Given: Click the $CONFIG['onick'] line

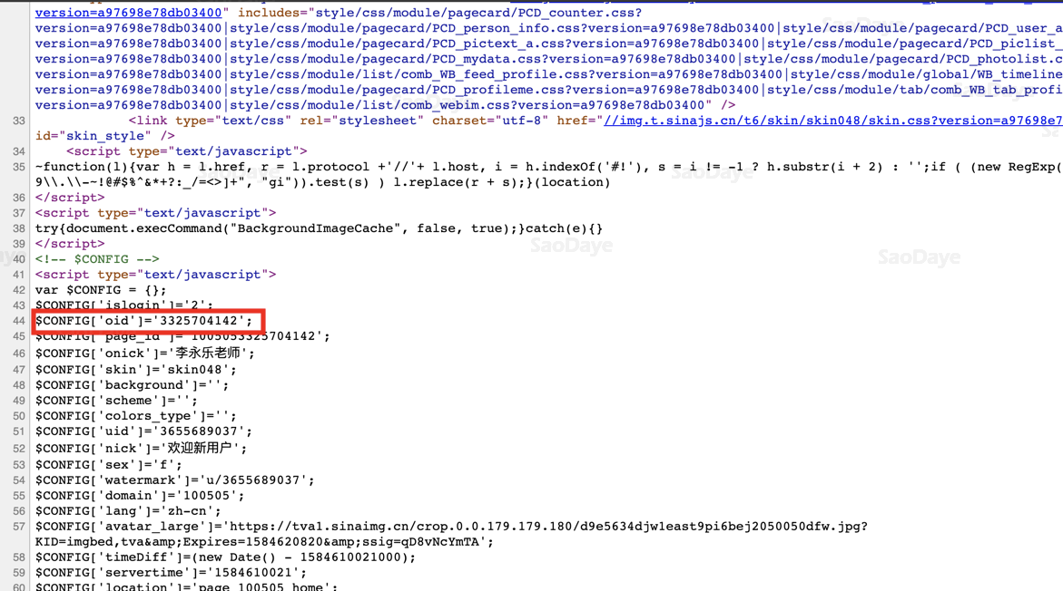Looking at the screenshot, I should pyautogui.click(x=145, y=353).
